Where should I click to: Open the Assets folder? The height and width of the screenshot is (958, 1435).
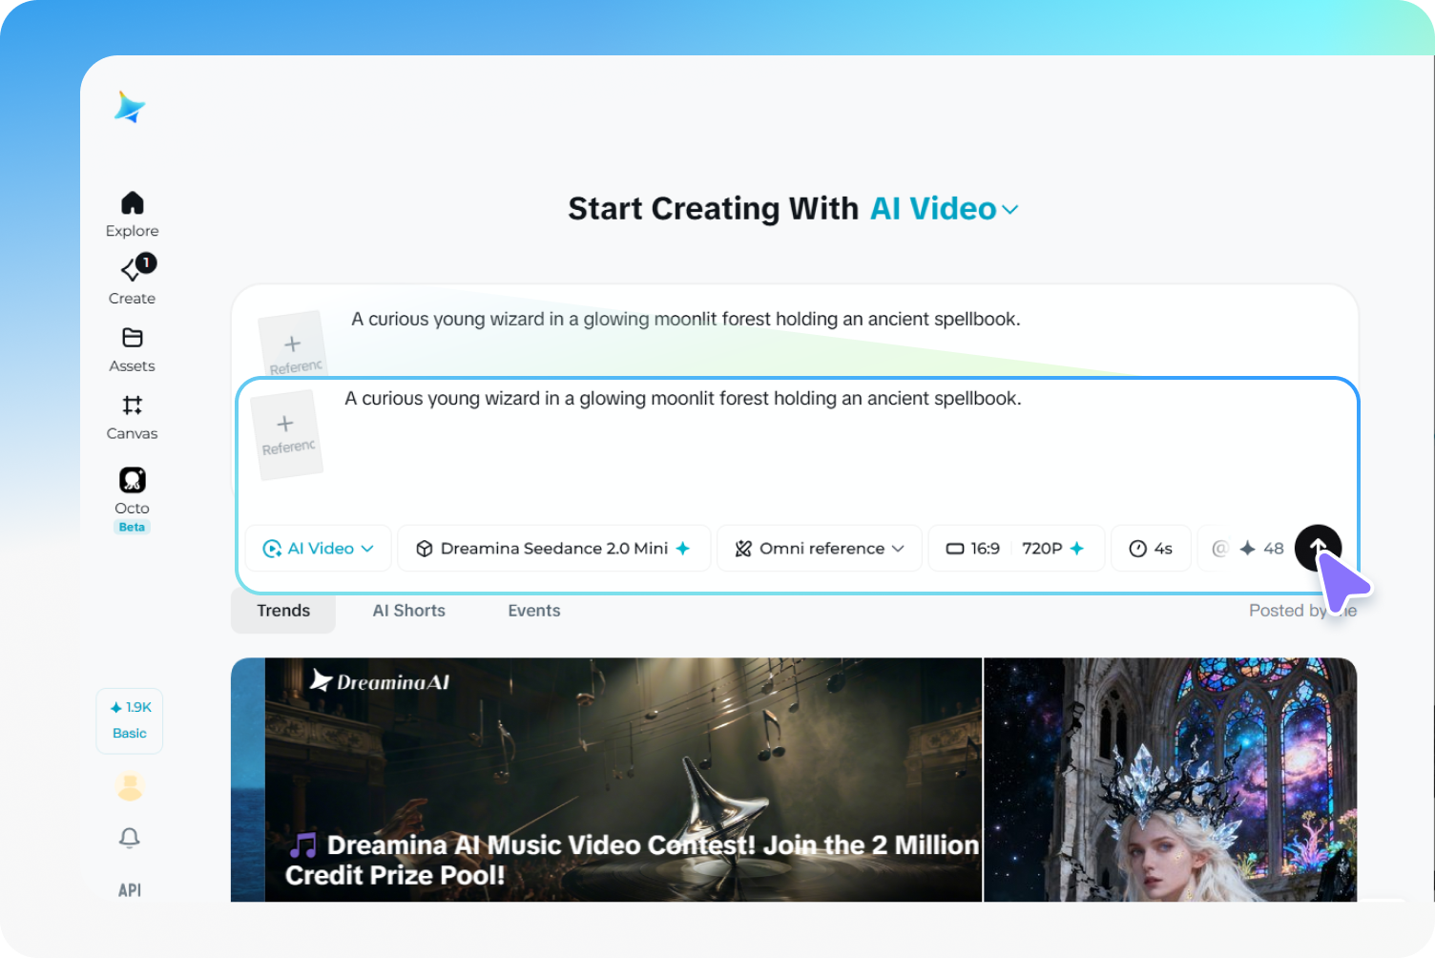pos(133,349)
